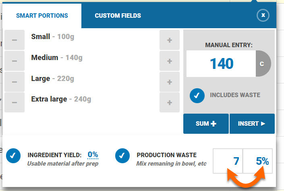Edit the ingredient yield 0% value
Screen dimensions: 284x191
(x=93, y=154)
